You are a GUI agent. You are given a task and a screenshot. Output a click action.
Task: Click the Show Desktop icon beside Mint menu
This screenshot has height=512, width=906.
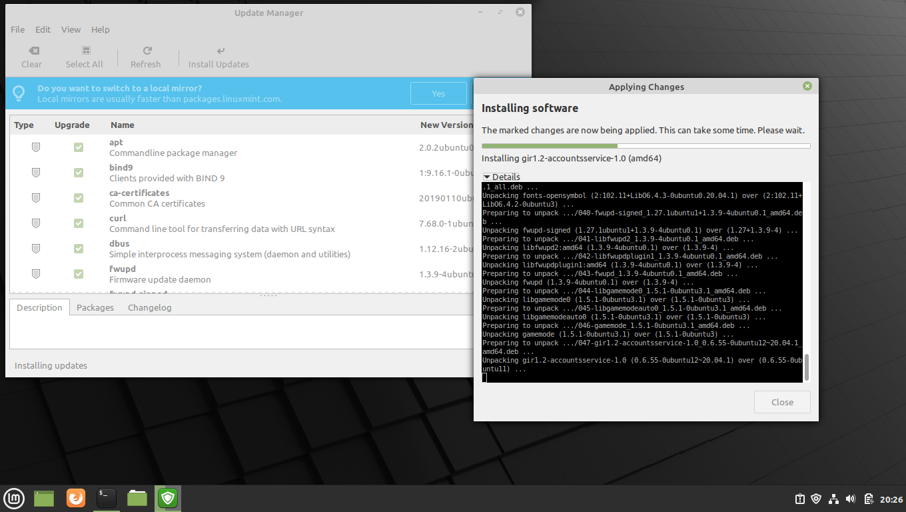point(44,498)
